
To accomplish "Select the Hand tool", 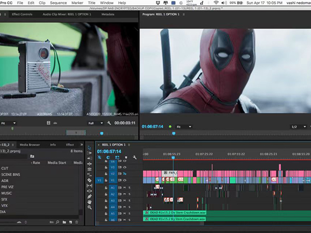I will pyautogui.click(x=89, y=202).
